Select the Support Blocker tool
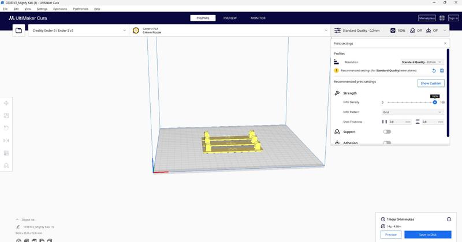462x242 pixels. point(6,165)
